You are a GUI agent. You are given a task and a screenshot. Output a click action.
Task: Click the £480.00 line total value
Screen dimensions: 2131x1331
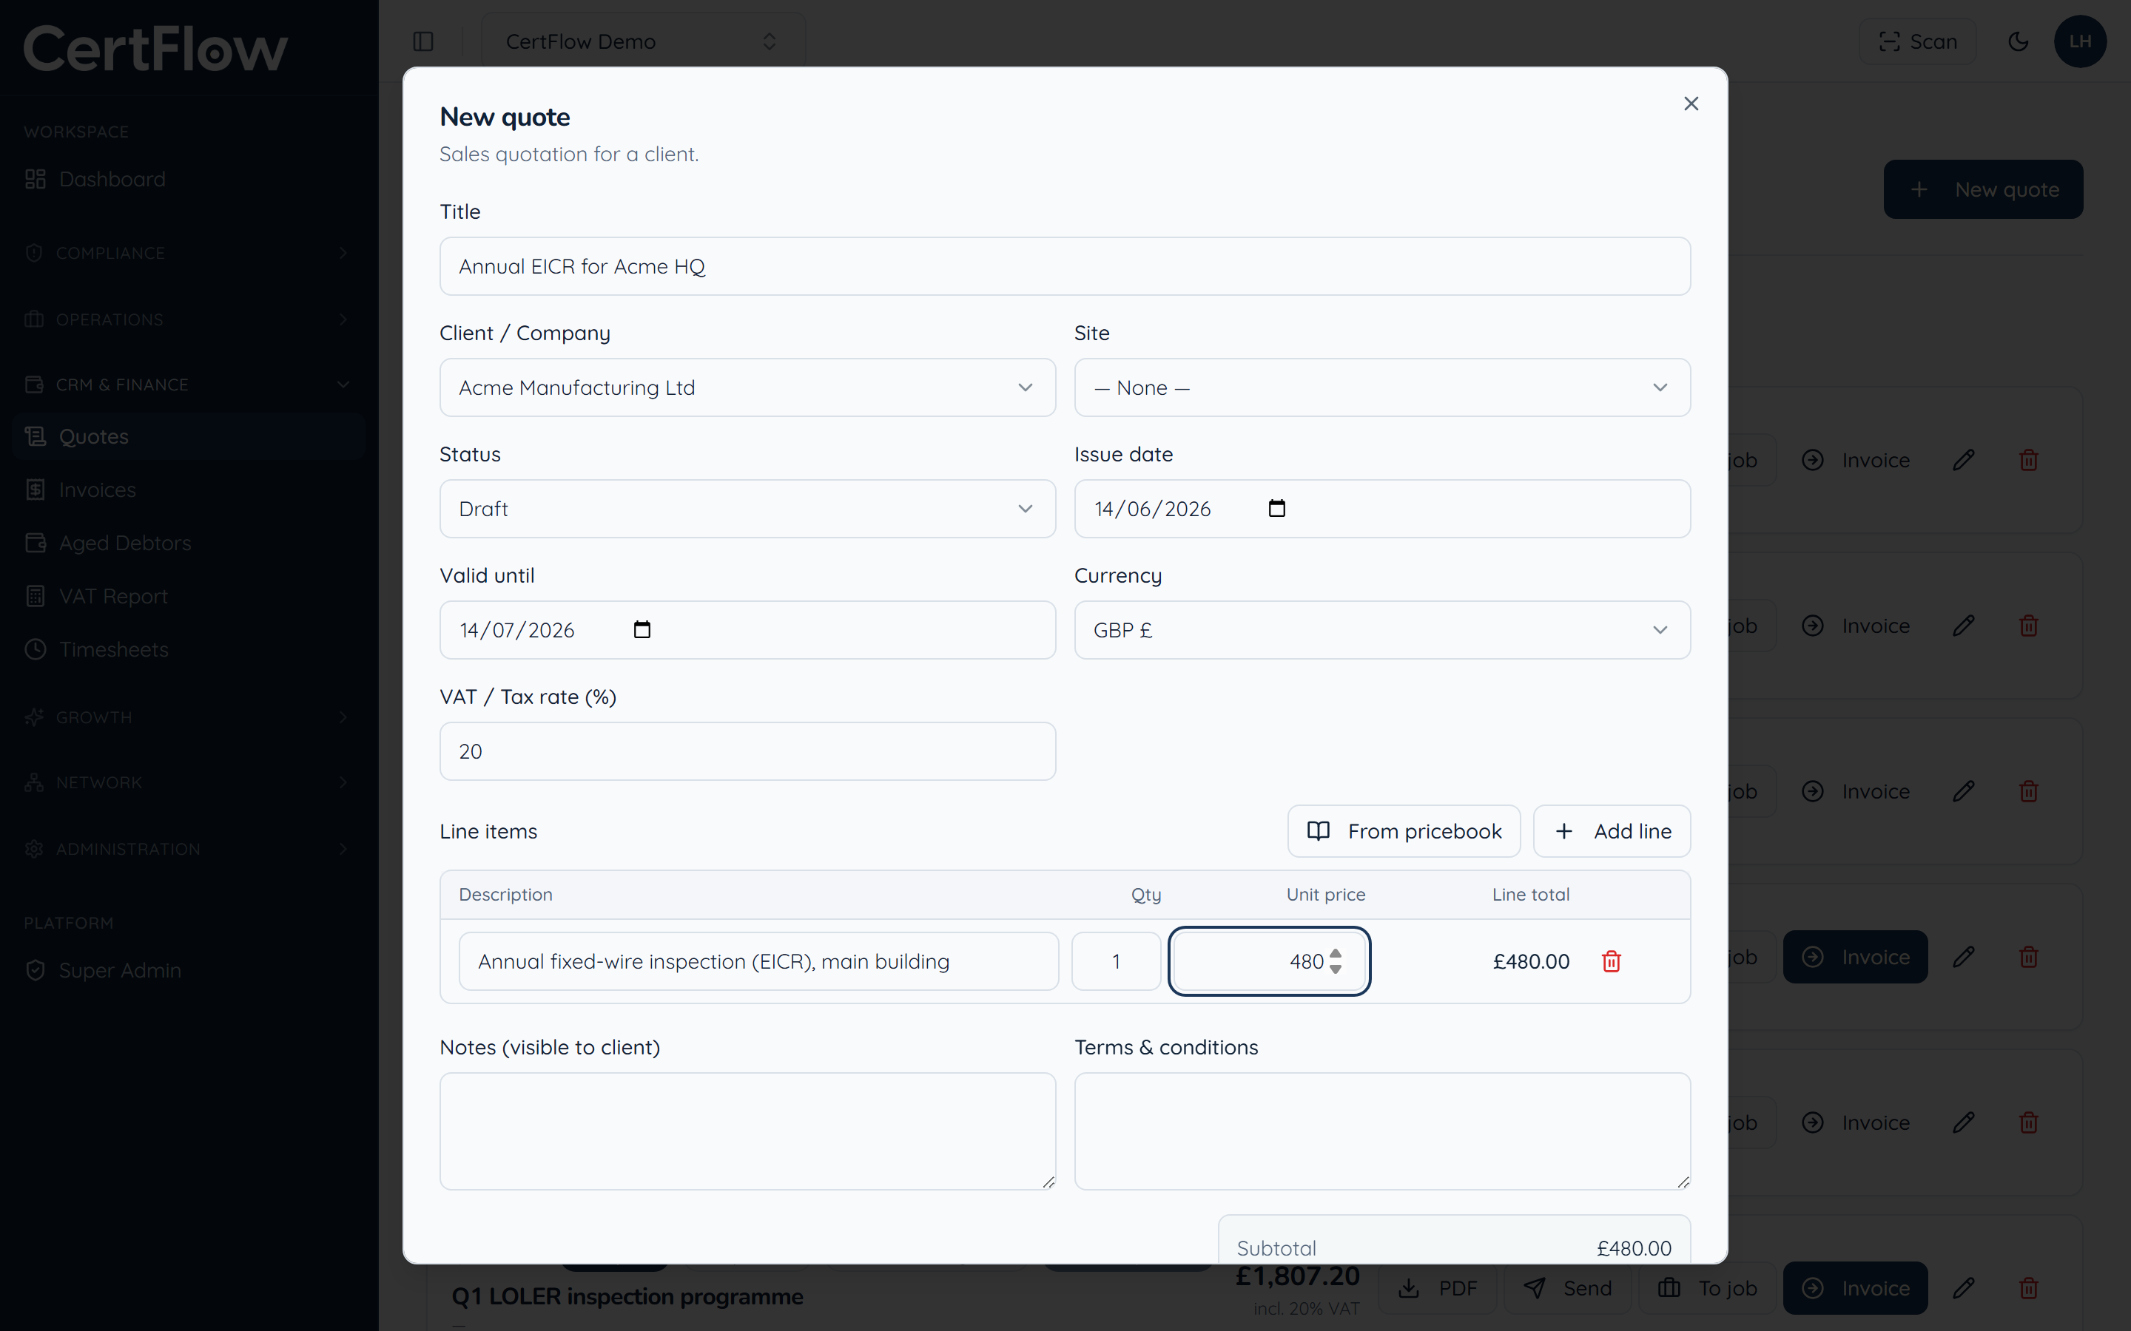pos(1530,961)
